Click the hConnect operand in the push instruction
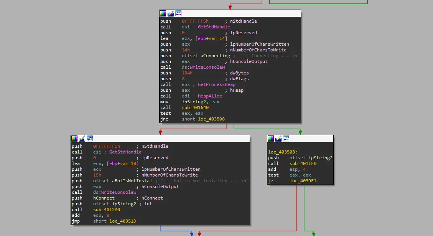Screen dimensions: 433x236 tap(104, 198)
